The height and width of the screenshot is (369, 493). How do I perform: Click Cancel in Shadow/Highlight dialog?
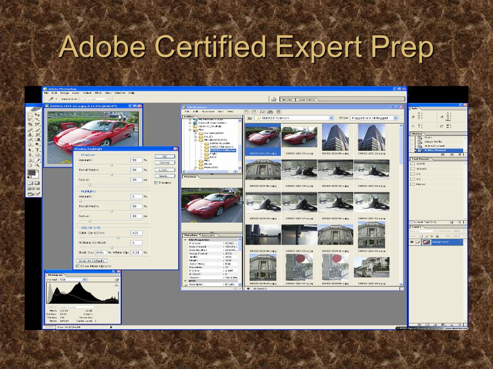coord(165,162)
